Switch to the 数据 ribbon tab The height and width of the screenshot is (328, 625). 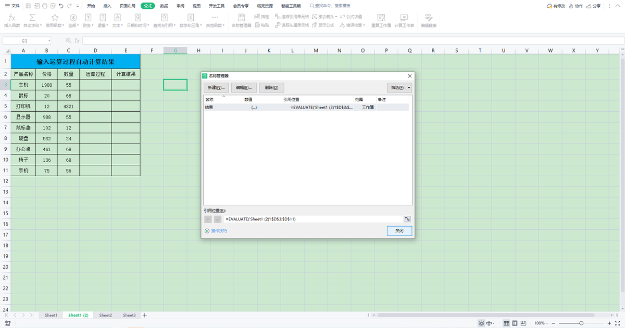(x=164, y=6)
